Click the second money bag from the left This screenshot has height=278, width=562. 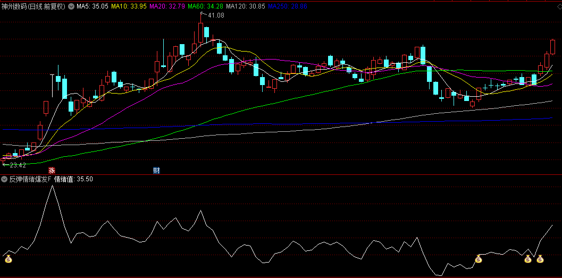(479, 259)
